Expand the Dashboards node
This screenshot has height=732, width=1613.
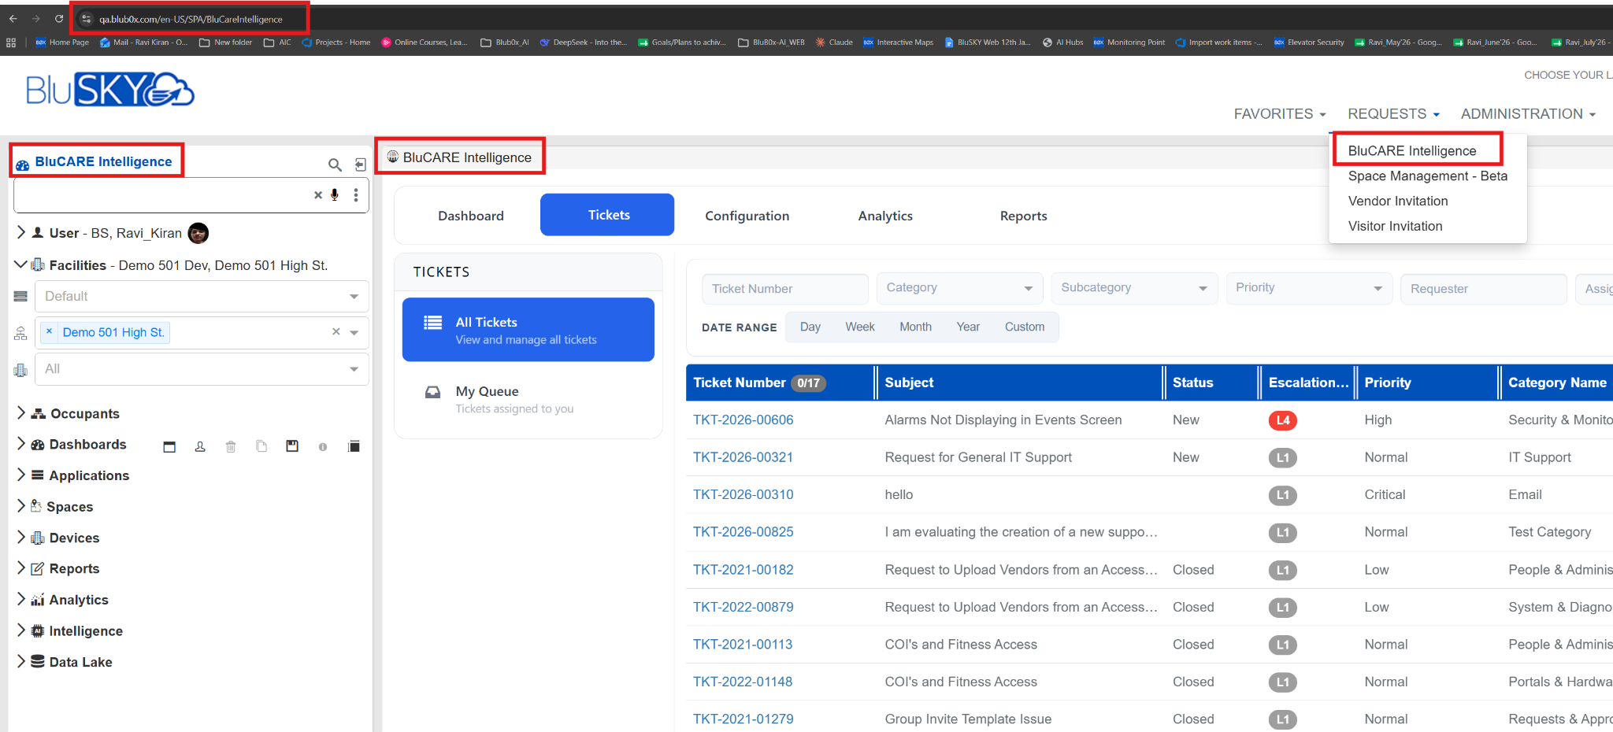21,444
